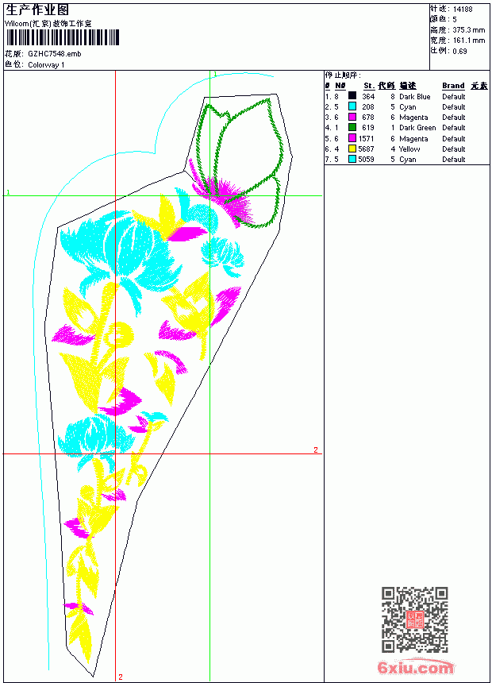Viewport: 492px width, 683px height.
Task: Open the 6xiu.com watermark link
Action: (415, 668)
